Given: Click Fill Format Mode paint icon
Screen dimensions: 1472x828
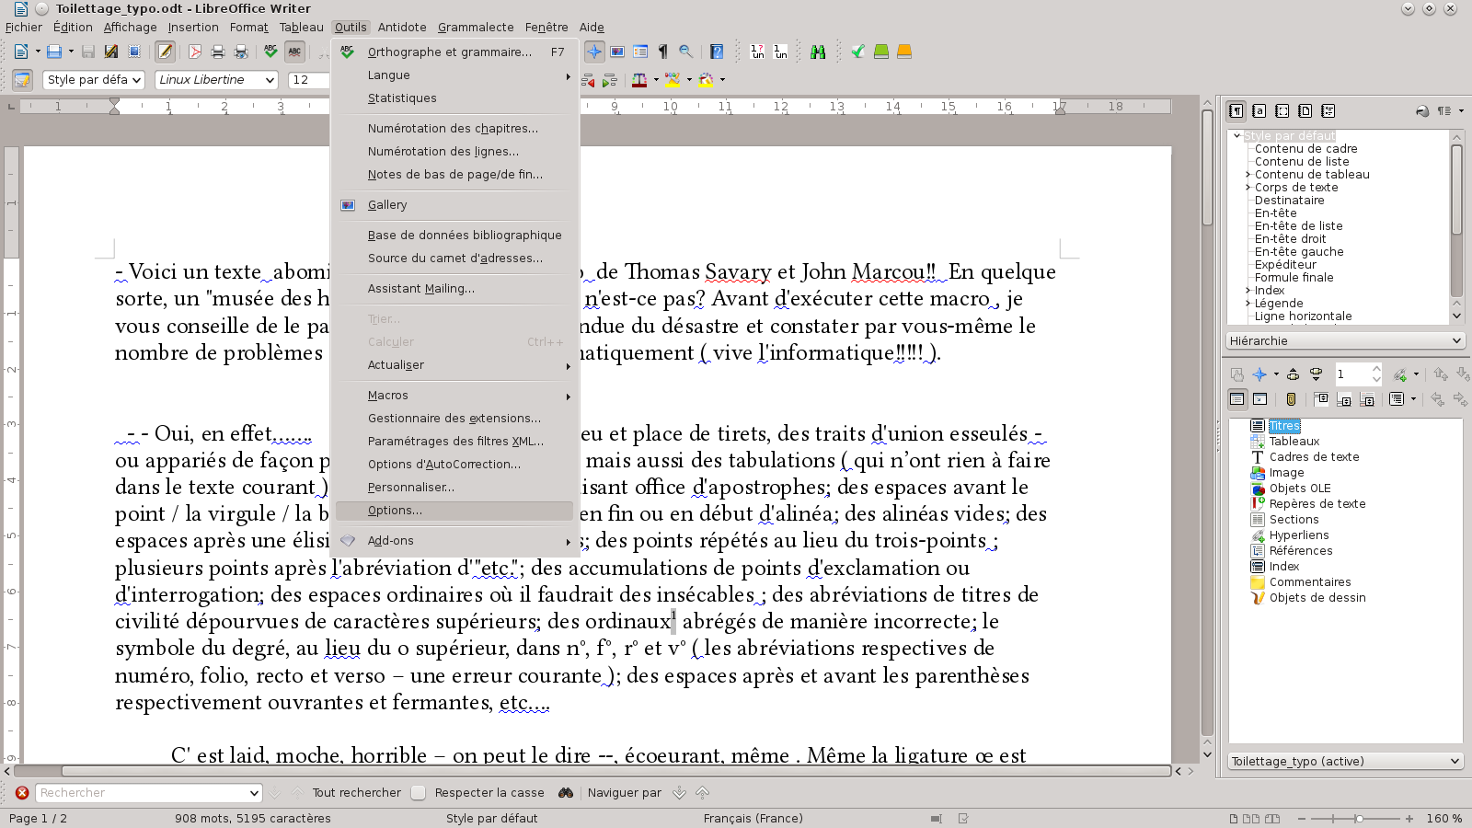Looking at the screenshot, I should tap(1422, 111).
